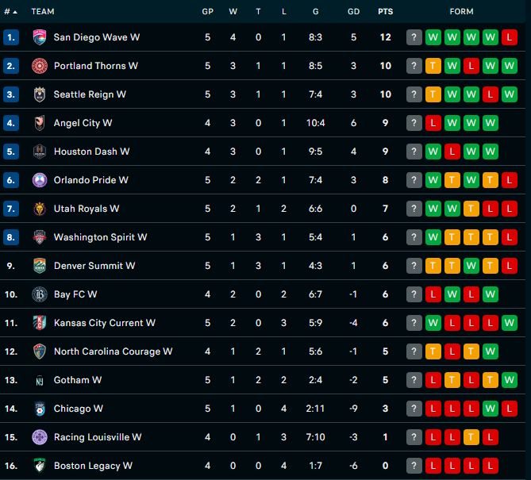Click Portland Thorns' orange T form badge
Viewport: 531px width, 480px height.
[433, 66]
